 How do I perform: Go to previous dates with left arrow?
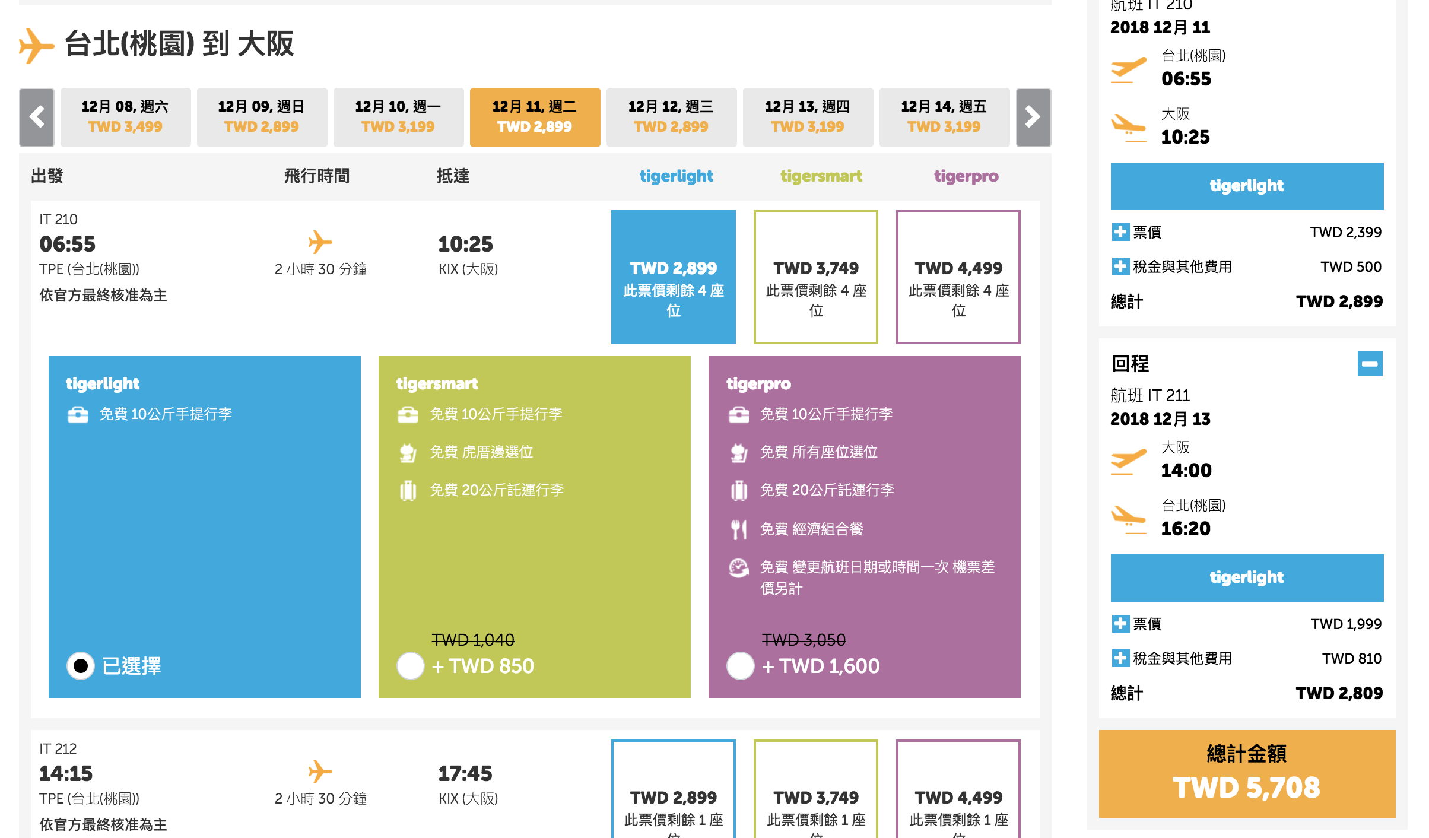pos(37,117)
